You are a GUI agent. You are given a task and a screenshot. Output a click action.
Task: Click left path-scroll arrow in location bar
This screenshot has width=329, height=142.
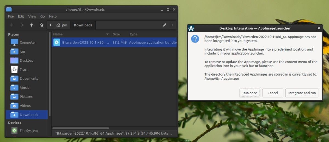50,25
